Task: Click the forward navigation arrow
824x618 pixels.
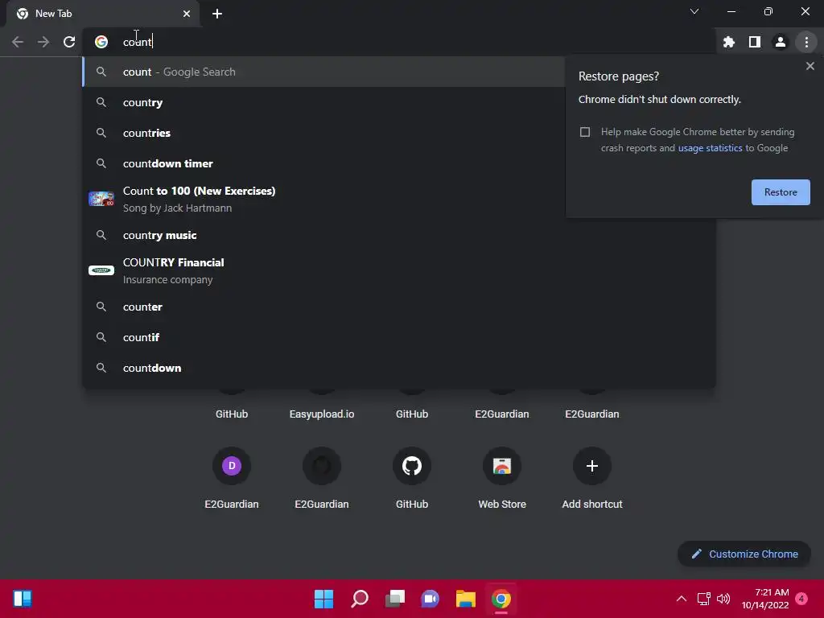Action: (x=43, y=42)
